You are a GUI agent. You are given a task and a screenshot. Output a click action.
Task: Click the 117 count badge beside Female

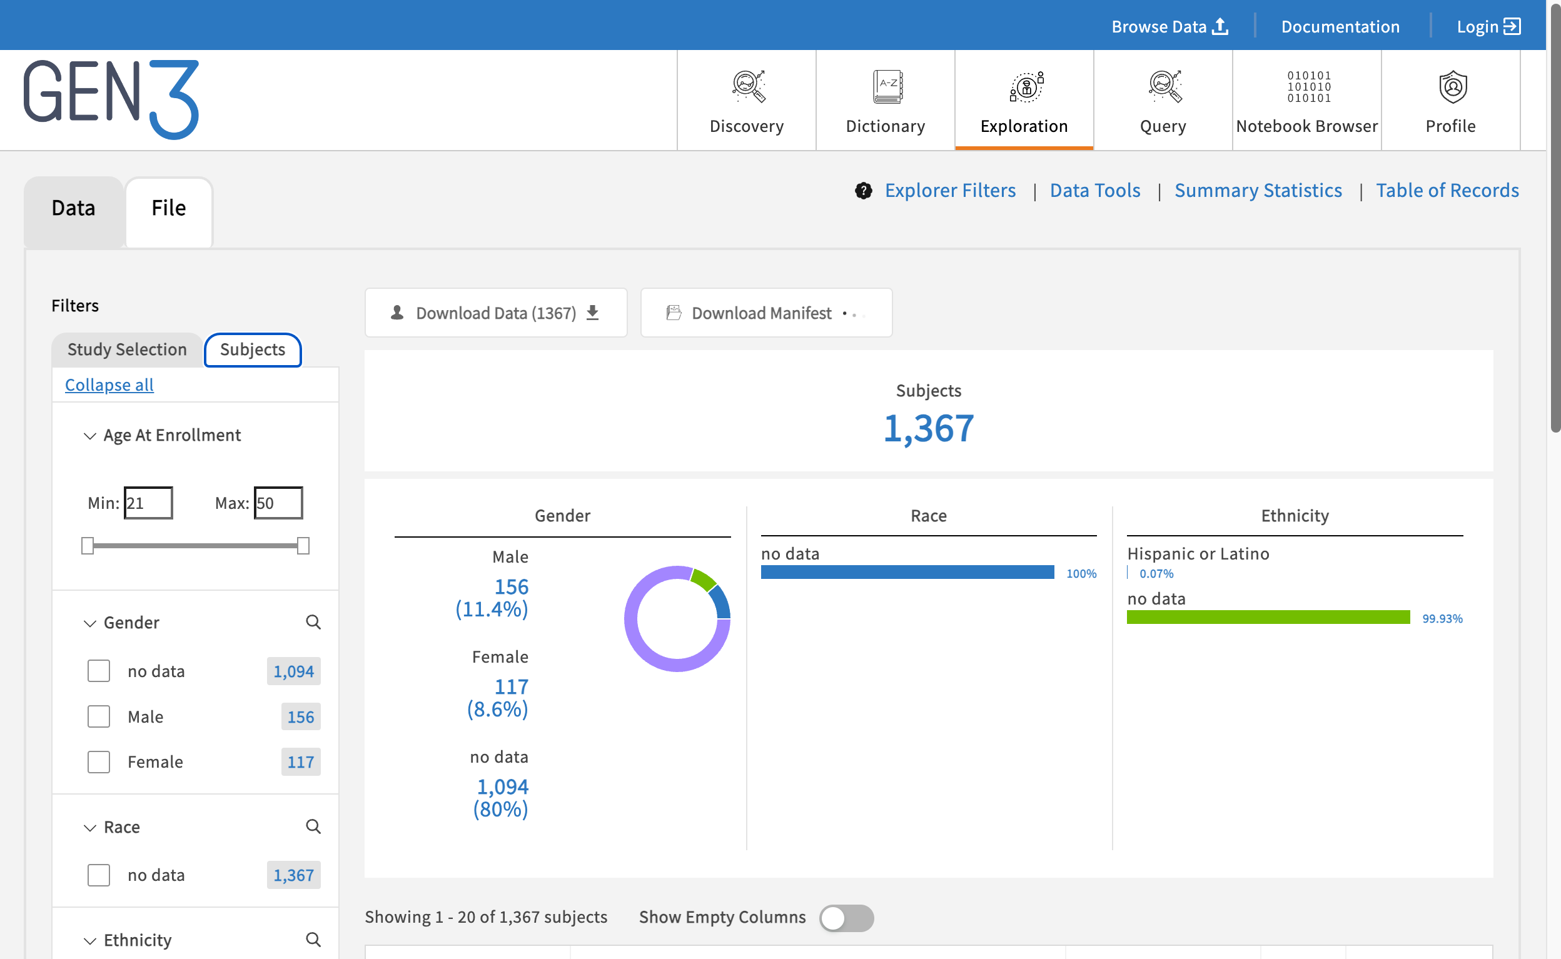(x=301, y=761)
